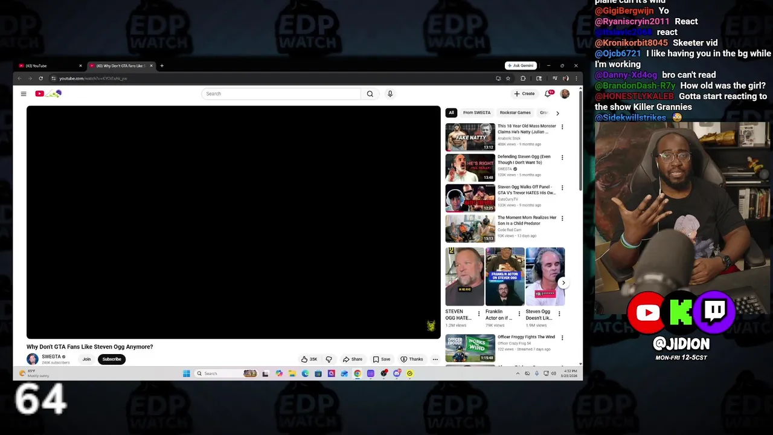
Task: Open the media controls icon in Chrome toolbar
Action: 555,78
